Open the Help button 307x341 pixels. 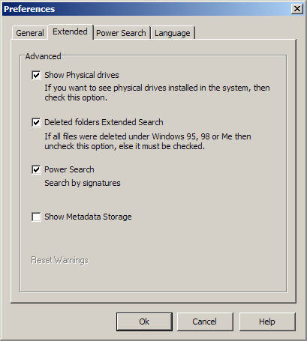click(x=267, y=322)
